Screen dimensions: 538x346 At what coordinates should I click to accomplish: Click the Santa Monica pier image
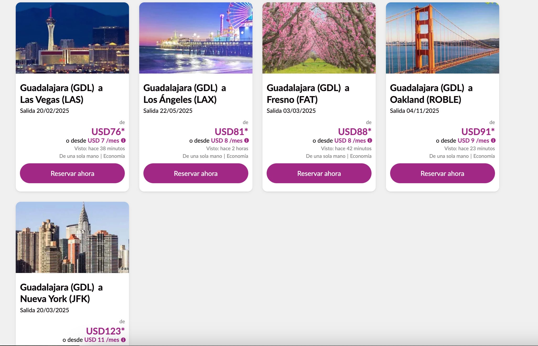196,38
